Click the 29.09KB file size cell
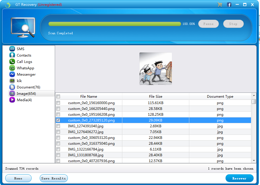Image resolution: width=260 pixels, height=185 pixels. (156, 120)
